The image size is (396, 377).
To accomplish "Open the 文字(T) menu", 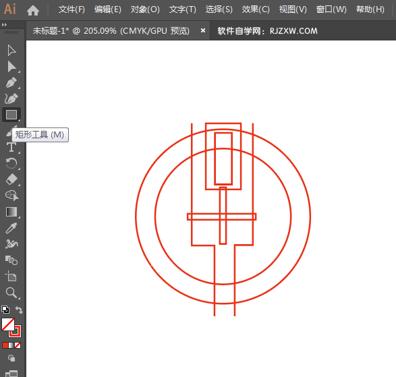I will 183,9.
